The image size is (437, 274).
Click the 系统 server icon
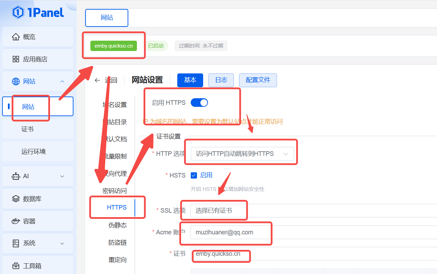[16, 243]
